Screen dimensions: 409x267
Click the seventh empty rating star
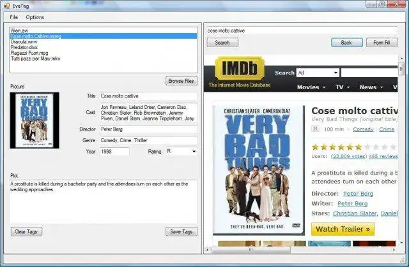pyautogui.click(x=367, y=147)
